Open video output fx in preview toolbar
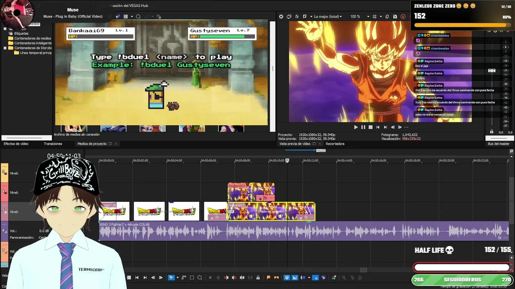Image resolution: width=515 pixels, height=289 pixels. (x=297, y=16)
